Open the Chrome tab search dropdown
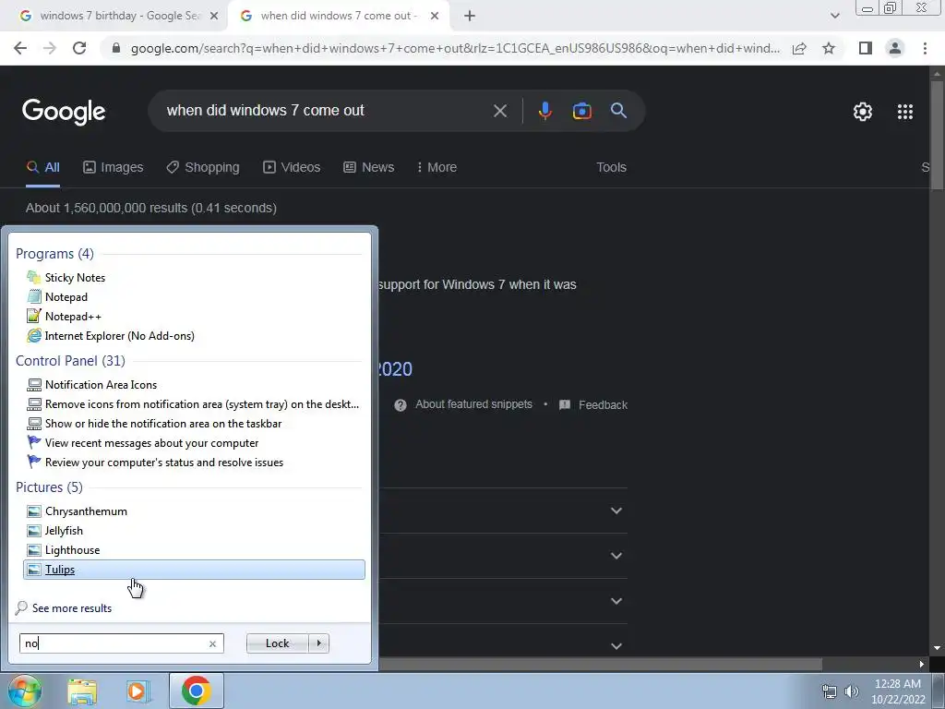 pos(834,16)
